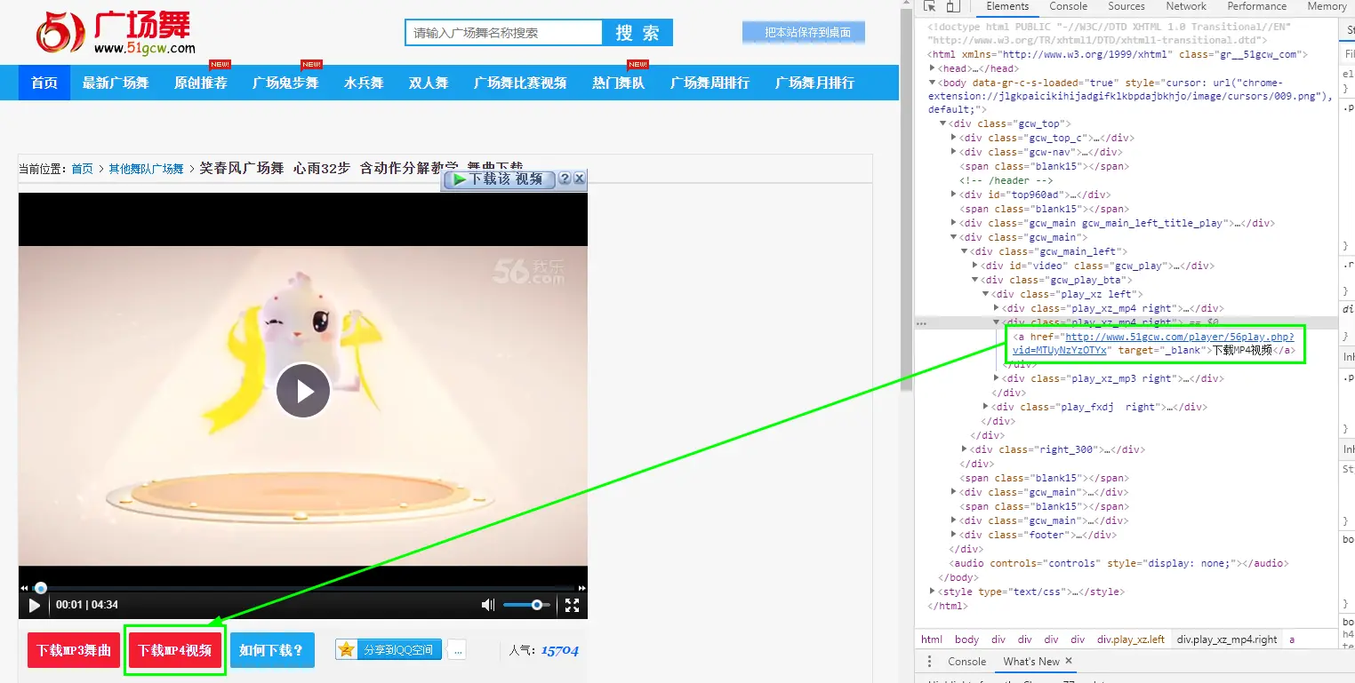This screenshot has height=683, width=1355.
Task: Click inside the 广场舞名称 search box
Action: click(x=504, y=33)
